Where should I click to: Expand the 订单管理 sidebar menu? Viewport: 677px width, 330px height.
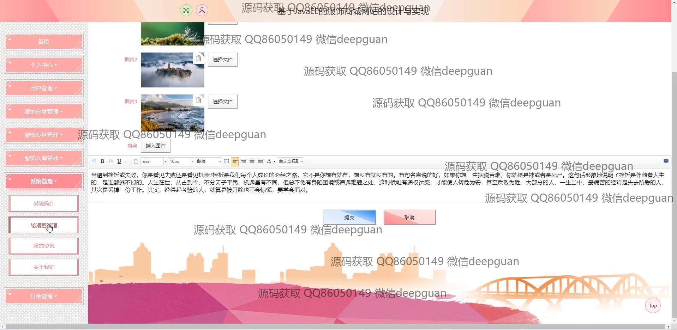(x=44, y=296)
